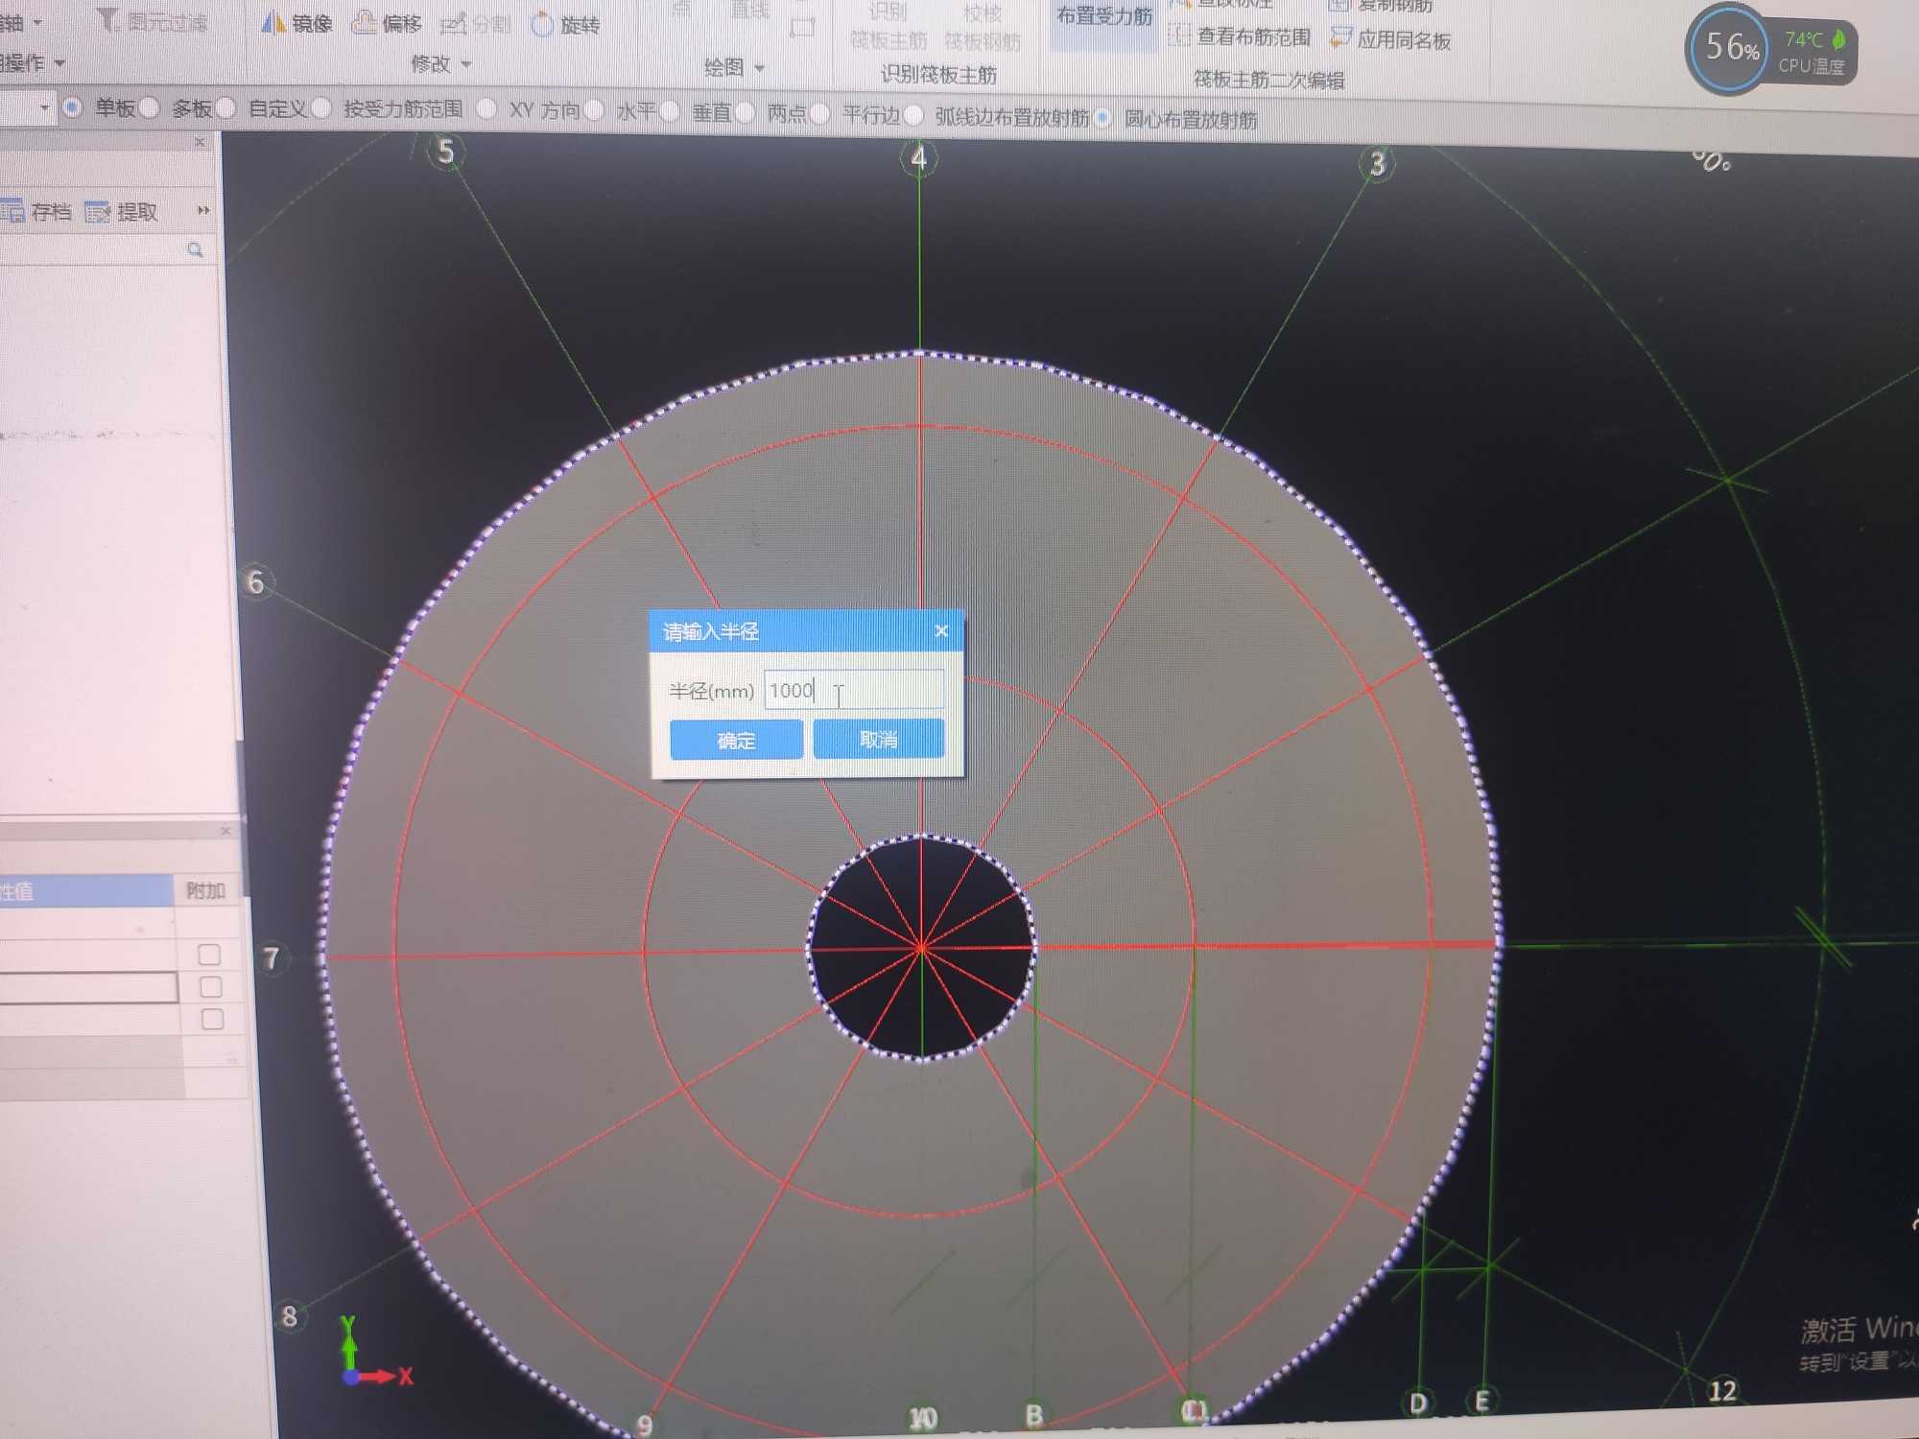Click the 查看布筋范围 icon
Viewport: 1919px width, 1439px height.
click(1179, 36)
